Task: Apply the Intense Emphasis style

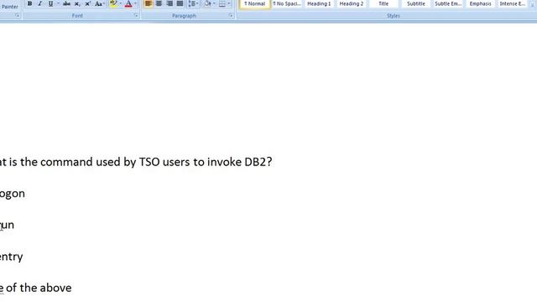Action: pyautogui.click(x=513, y=3)
